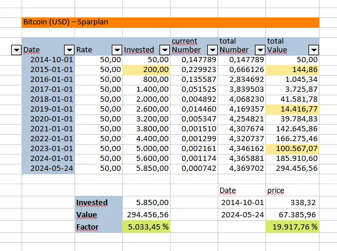
Task: Select date cell 2023-01-01
Action: coord(48,149)
